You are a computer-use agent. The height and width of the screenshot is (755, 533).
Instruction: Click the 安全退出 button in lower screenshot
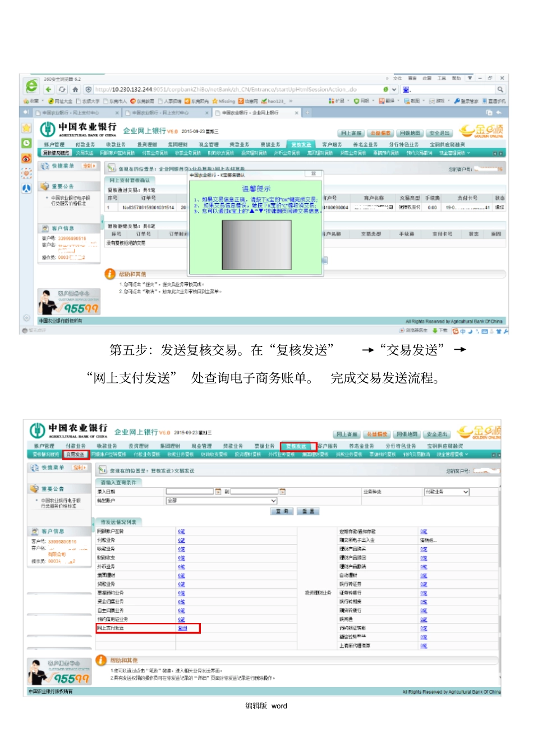436,434
